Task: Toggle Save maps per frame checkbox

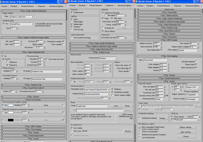Action: pyautogui.click(x=46, y=59)
